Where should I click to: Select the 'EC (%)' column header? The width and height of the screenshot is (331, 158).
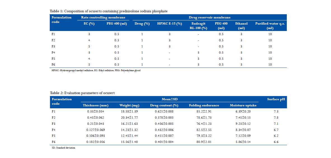click(89, 24)
